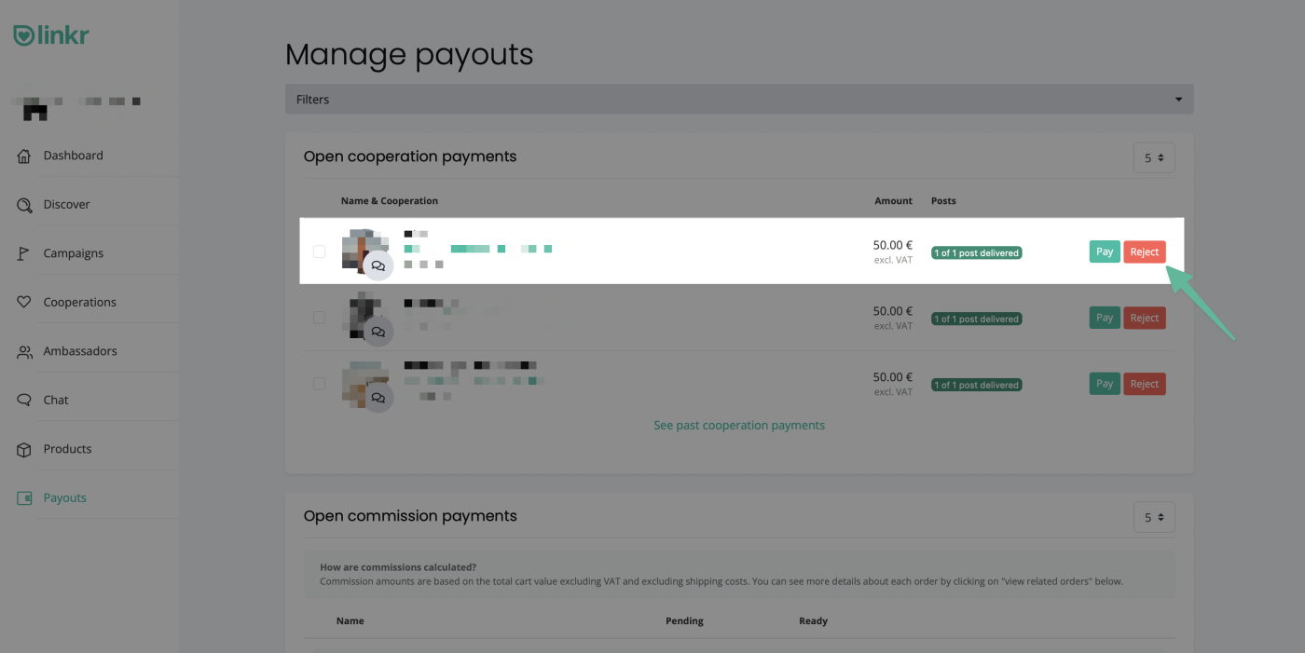Click the linkr logo icon
The image size is (1305, 653).
(x=23, y=35)
